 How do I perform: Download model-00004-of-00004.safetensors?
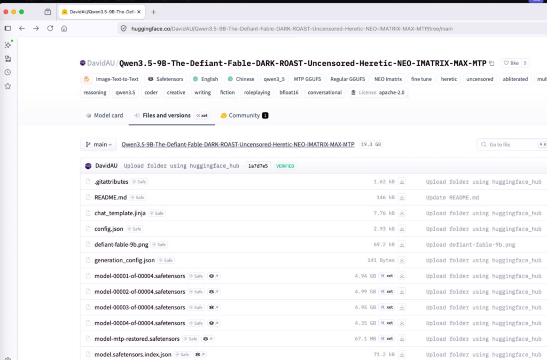coord(402,323)
